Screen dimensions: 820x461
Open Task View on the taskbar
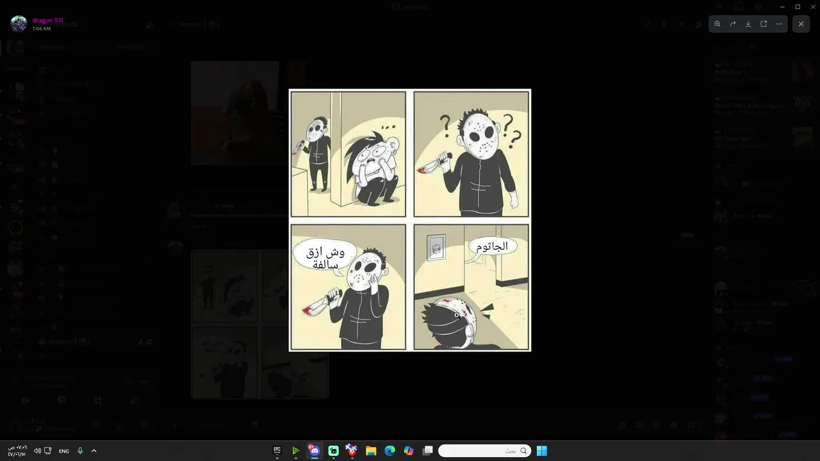pyautogui.click(x=428, y=451)
